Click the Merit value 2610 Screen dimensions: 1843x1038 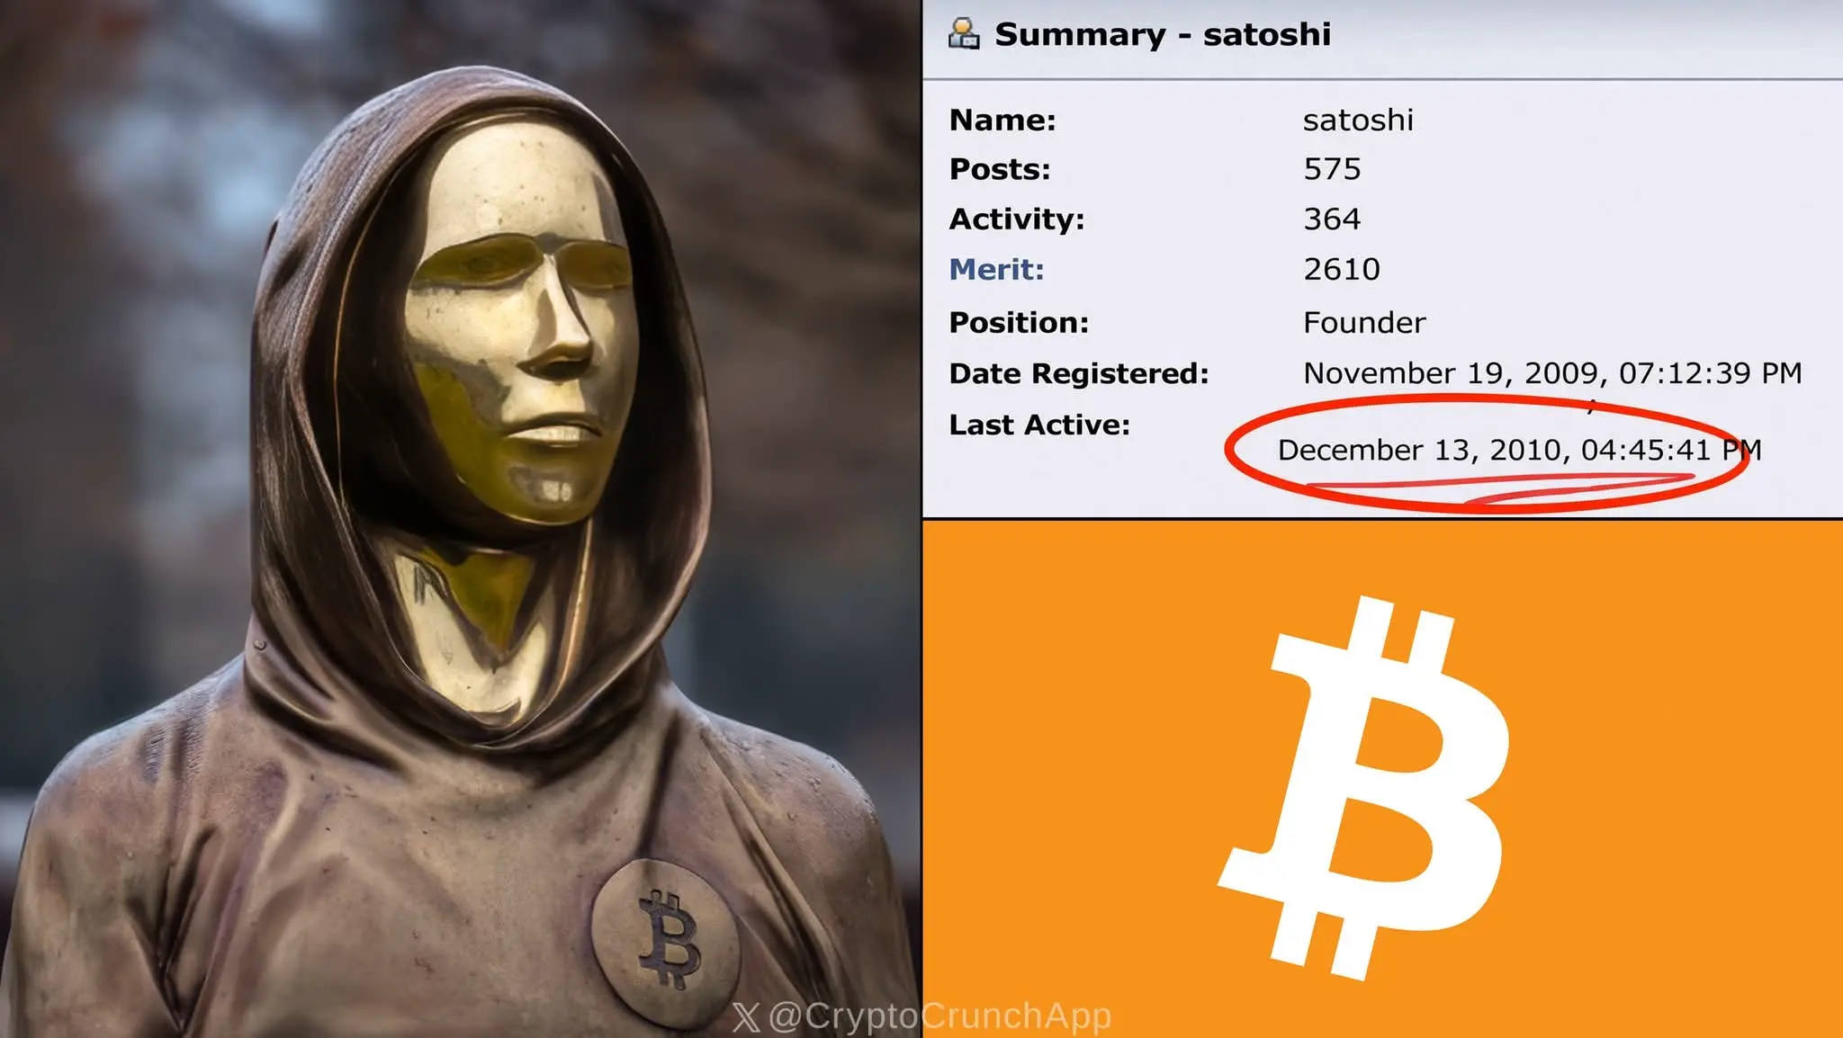pos(1342,269)
